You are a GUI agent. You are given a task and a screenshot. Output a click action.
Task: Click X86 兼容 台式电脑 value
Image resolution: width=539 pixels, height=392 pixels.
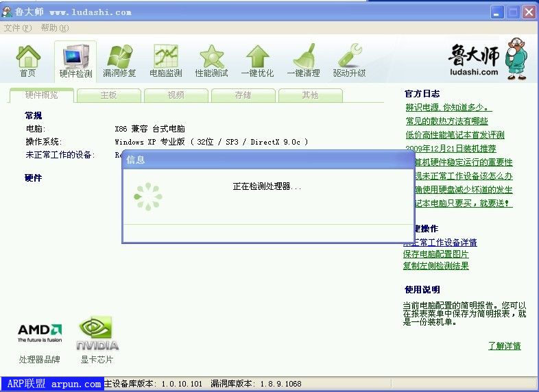[149, 129]
